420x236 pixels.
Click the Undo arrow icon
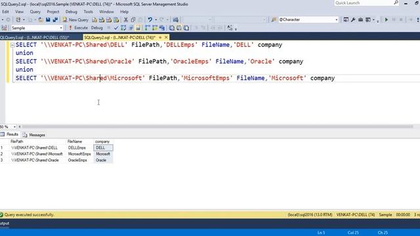click(150, 20)
